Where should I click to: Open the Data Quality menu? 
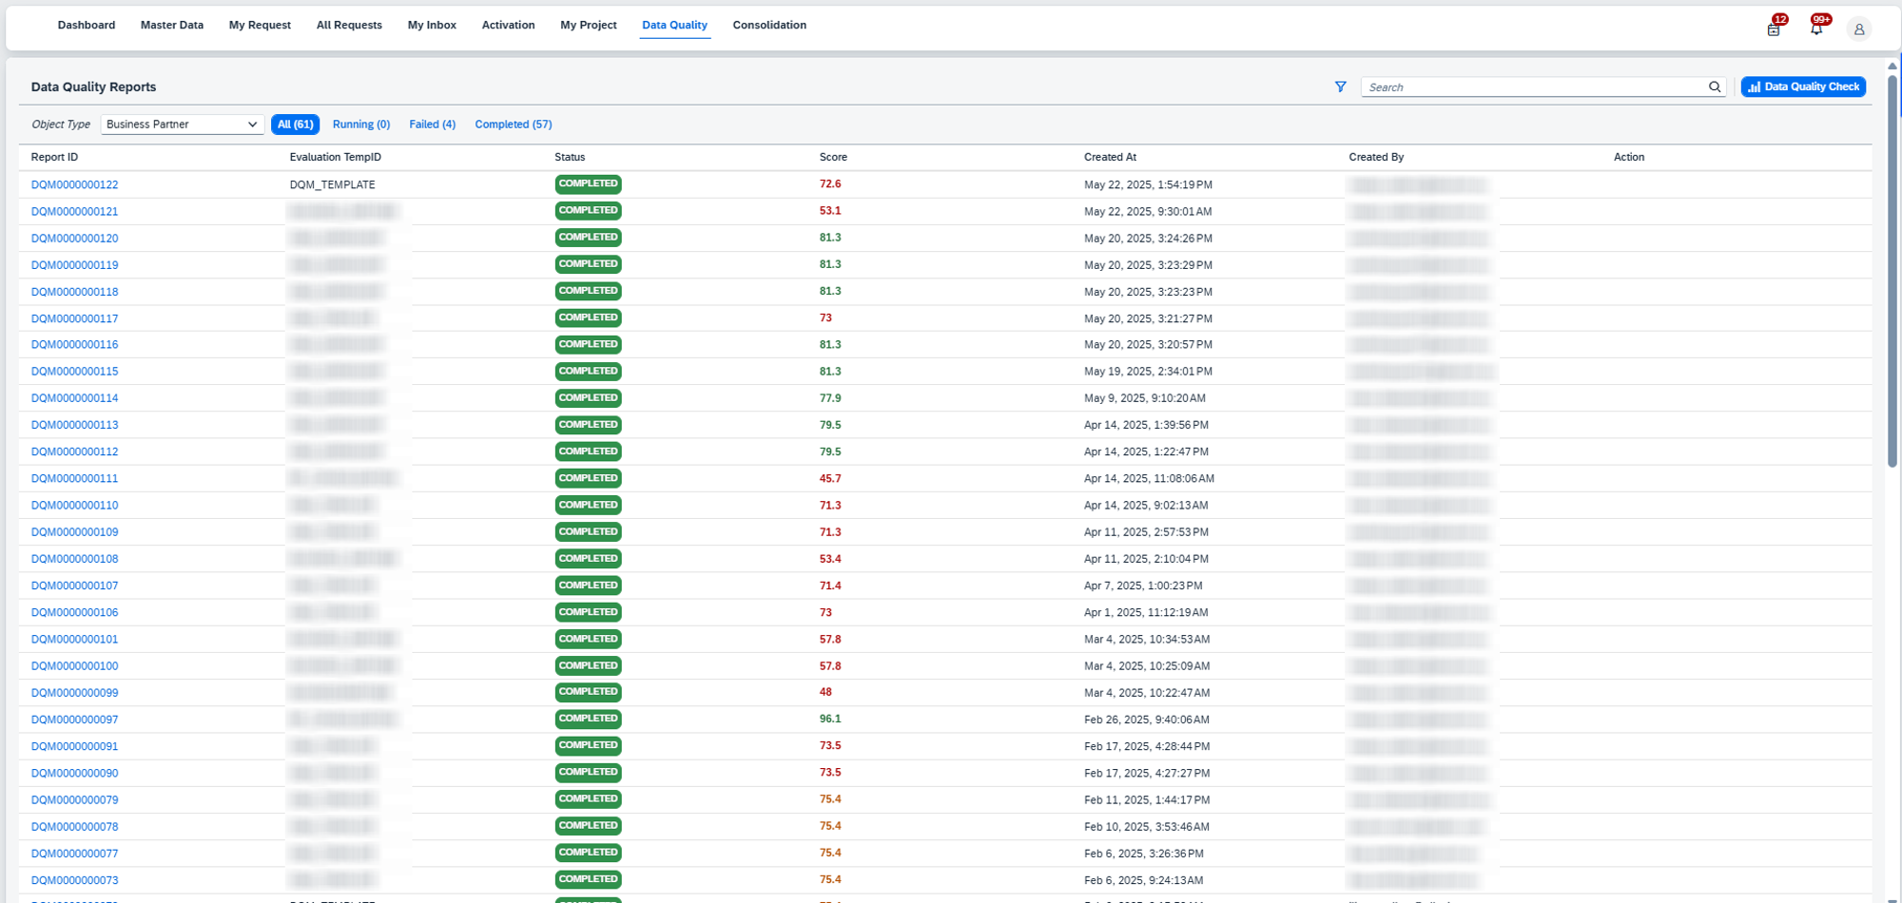tap(674, 26)
